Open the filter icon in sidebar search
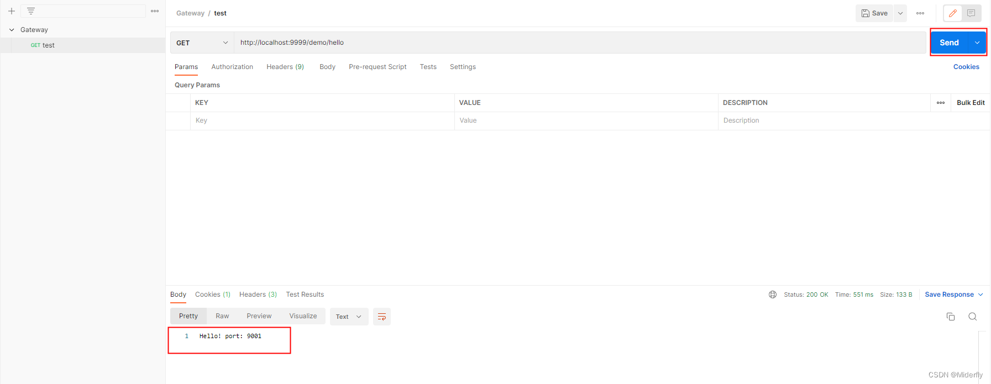 [31, 11]
